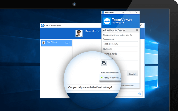Open the emoji smiley picker

(x=140, y=94)
